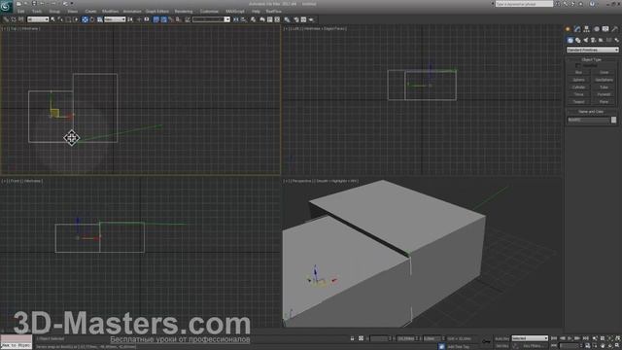Open the Utilities command panel tab

[615, 29]
